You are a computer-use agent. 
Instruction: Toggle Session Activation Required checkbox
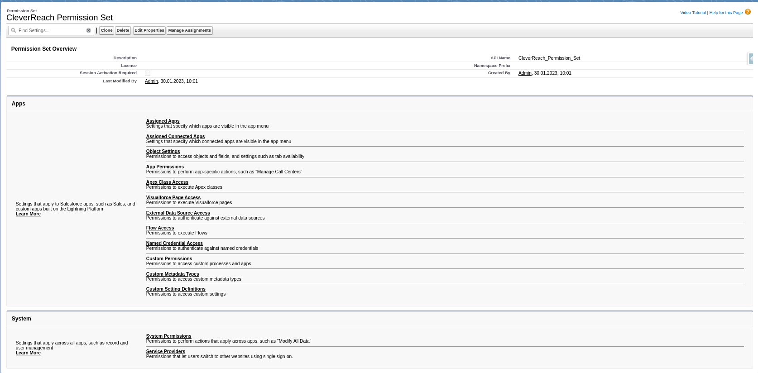click(x=148, y=73)
